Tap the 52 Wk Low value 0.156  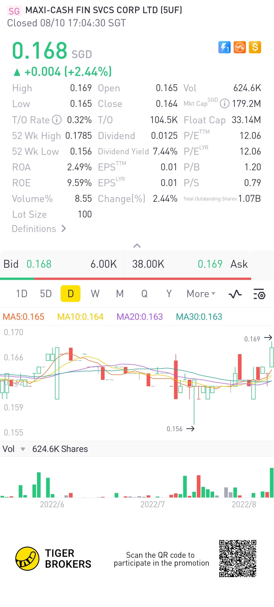tap(81, 151)
